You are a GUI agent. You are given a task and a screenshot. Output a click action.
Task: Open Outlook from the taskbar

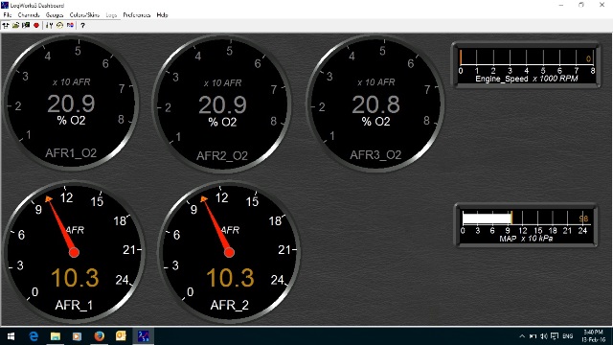[x=121, y=336]
